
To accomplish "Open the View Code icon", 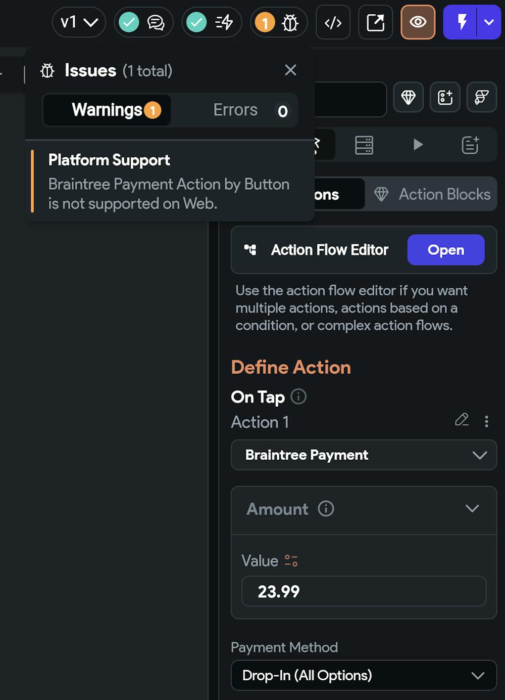I will pos(333,22).
